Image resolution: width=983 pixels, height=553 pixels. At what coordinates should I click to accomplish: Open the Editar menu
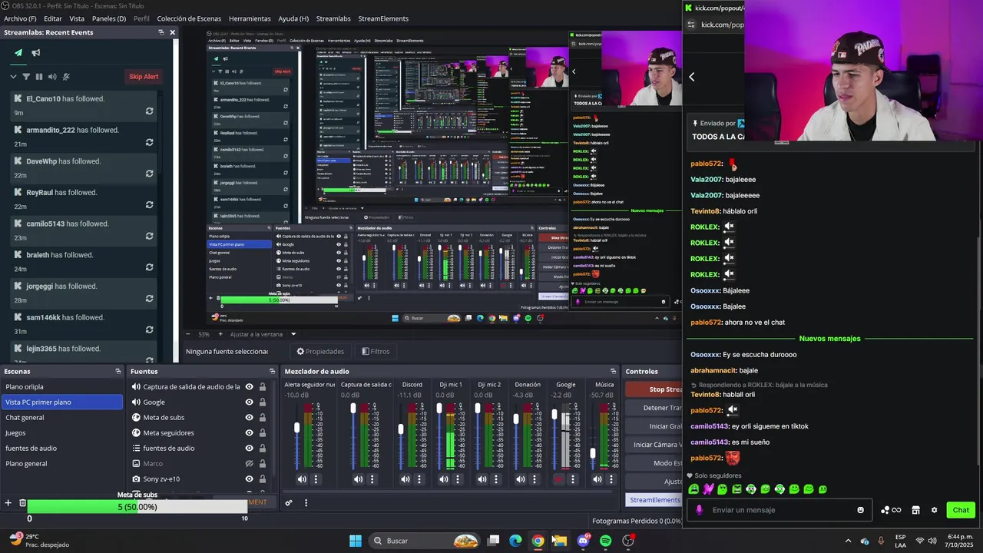[x=53, y=18]
